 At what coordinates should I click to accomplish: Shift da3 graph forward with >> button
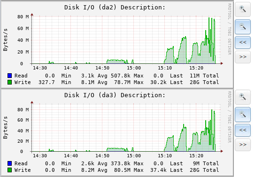point(243,145)
